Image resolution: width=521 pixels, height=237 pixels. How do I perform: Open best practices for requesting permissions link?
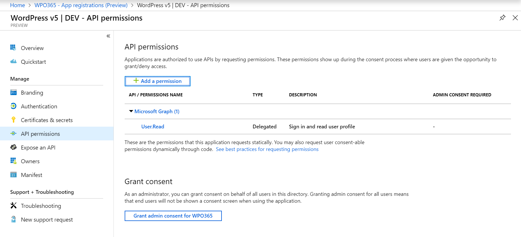tap(267, 149)
